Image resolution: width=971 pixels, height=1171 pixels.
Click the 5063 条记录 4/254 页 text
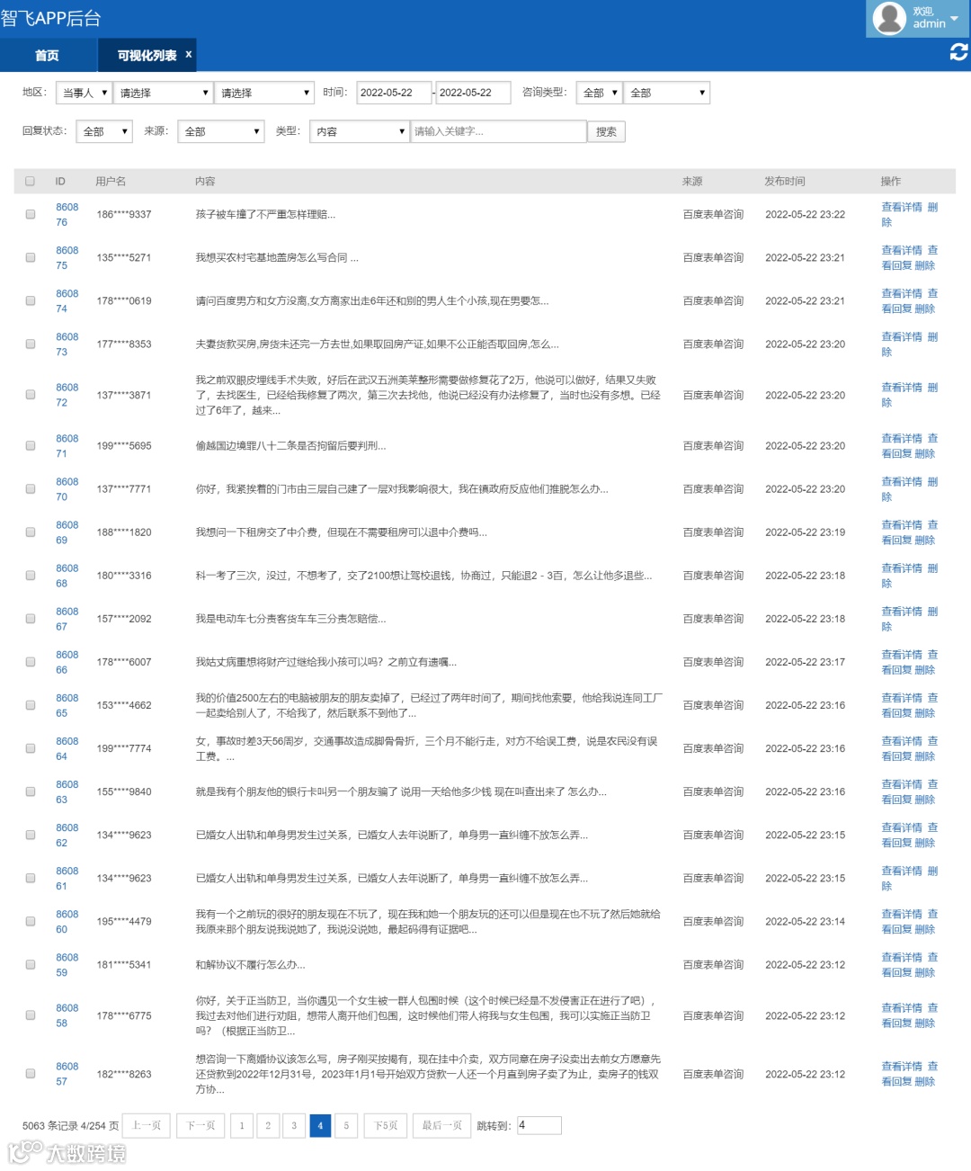click(70, 1126)
